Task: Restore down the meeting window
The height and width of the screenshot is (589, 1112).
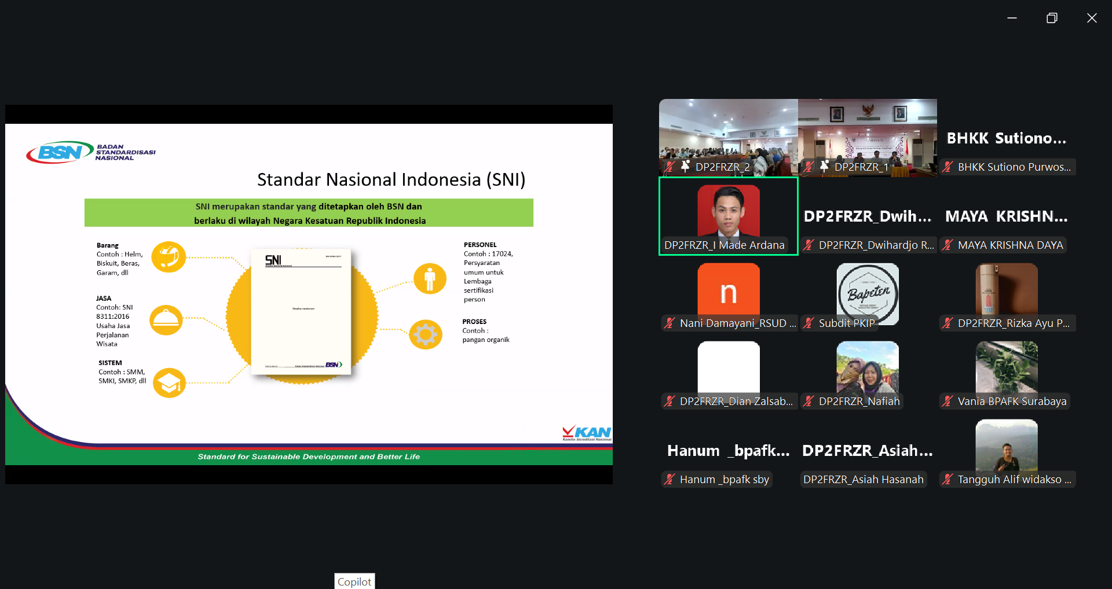Action: tap(1052, 18)
